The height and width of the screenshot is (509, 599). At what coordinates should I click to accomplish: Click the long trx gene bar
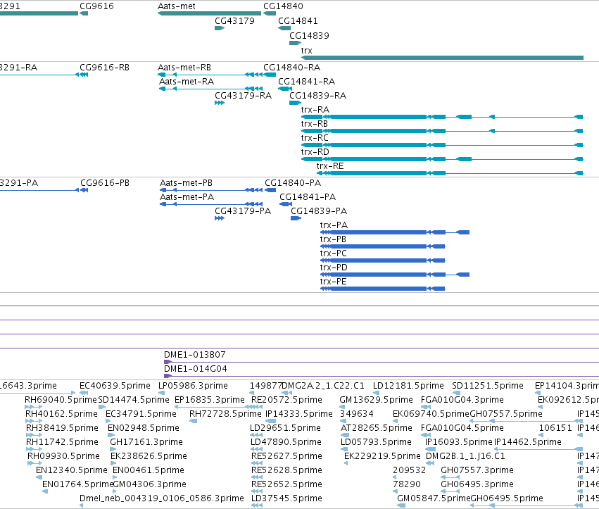click(x=442, y=58)
